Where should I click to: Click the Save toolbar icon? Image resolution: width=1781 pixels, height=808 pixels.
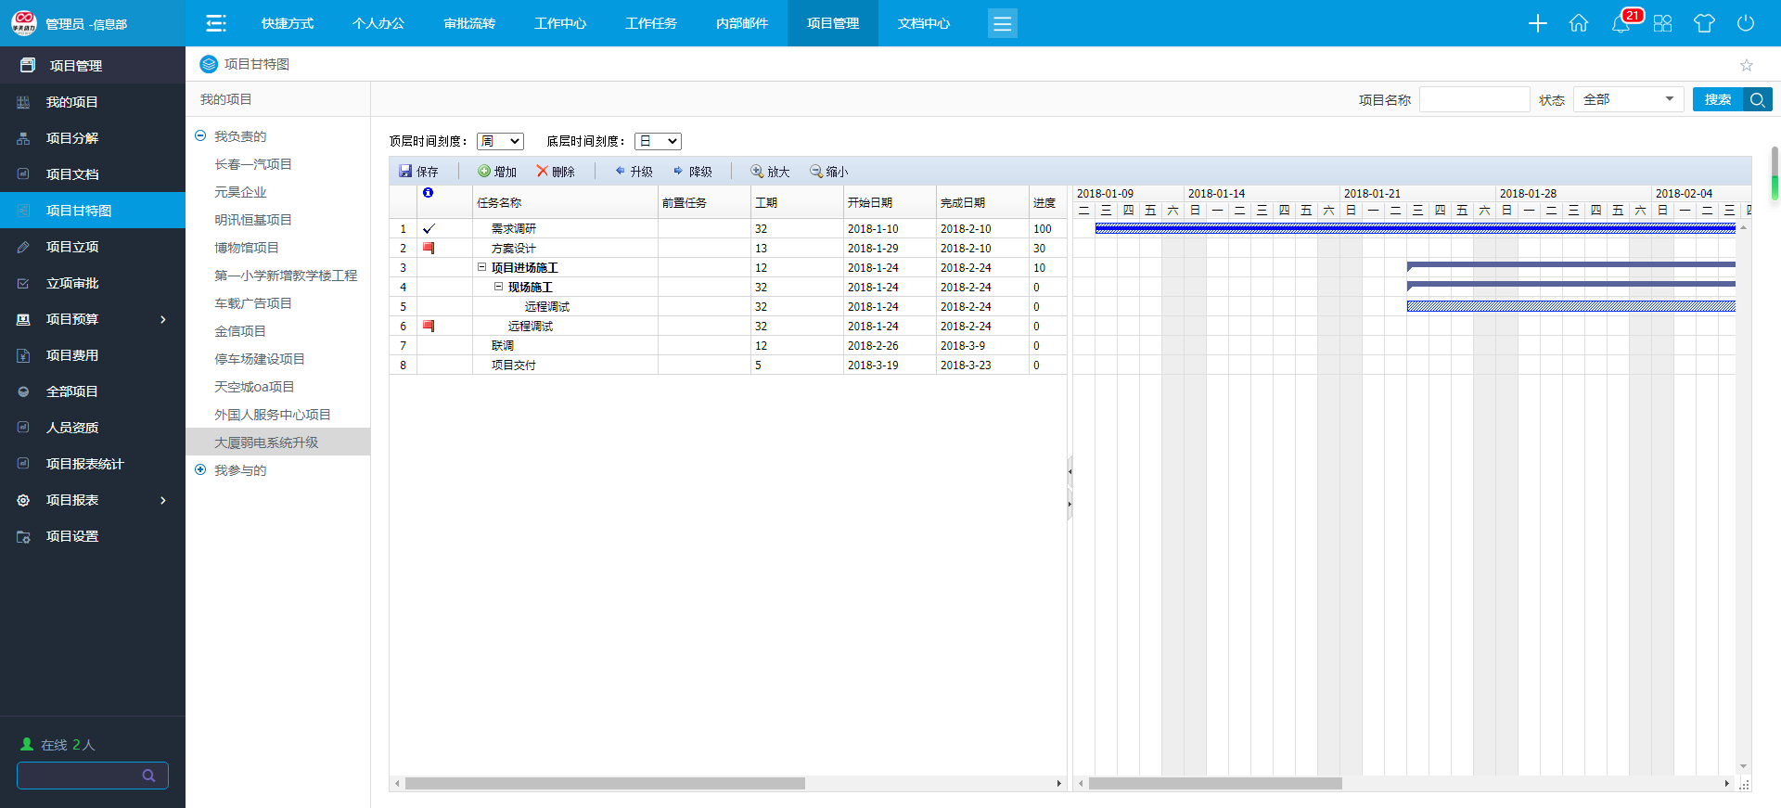point(405,172)
